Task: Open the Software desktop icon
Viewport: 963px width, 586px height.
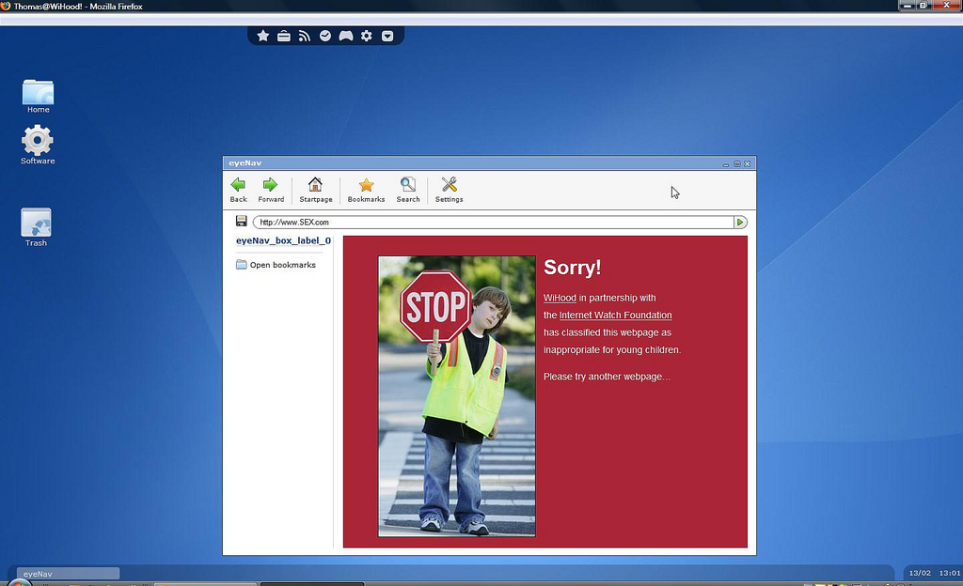Action: (38, 145)
